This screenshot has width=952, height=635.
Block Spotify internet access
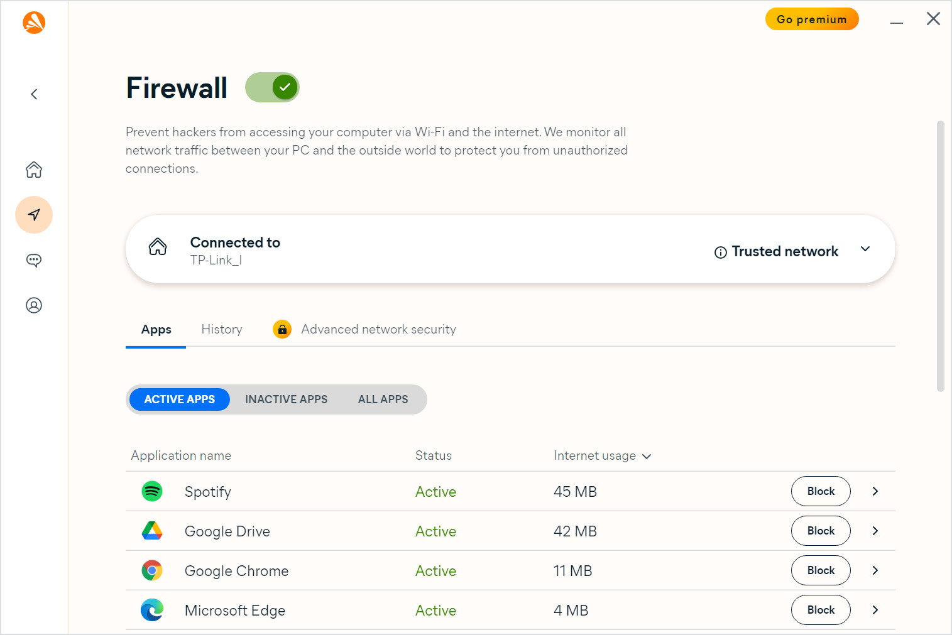click(x=820, y=491)
